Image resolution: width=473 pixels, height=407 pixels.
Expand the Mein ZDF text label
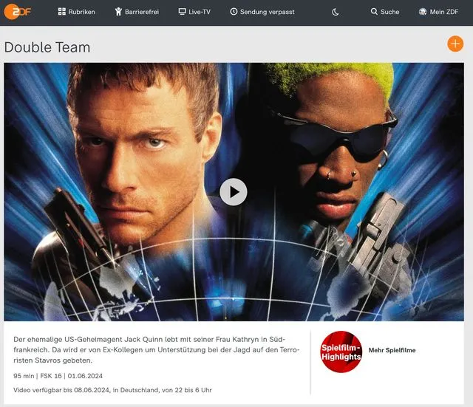point(444,12)
